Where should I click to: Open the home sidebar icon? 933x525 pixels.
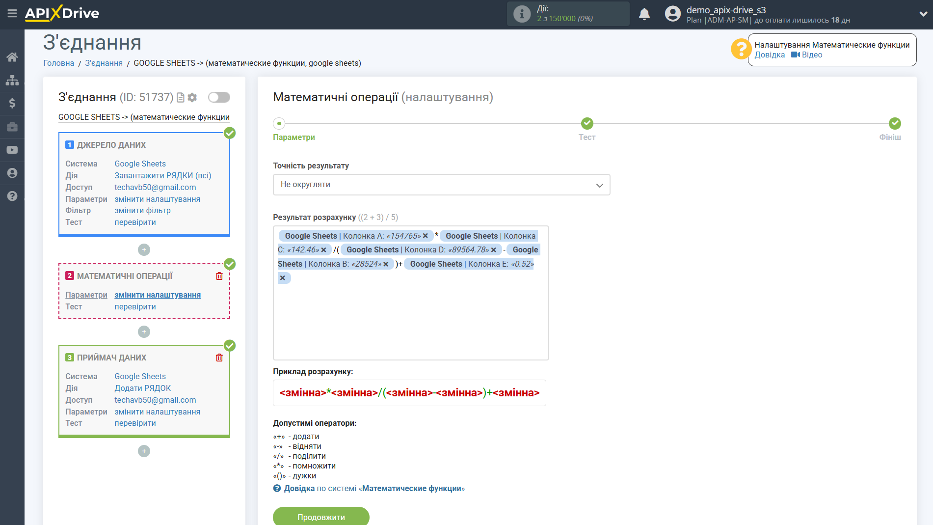tap(12, 57)
